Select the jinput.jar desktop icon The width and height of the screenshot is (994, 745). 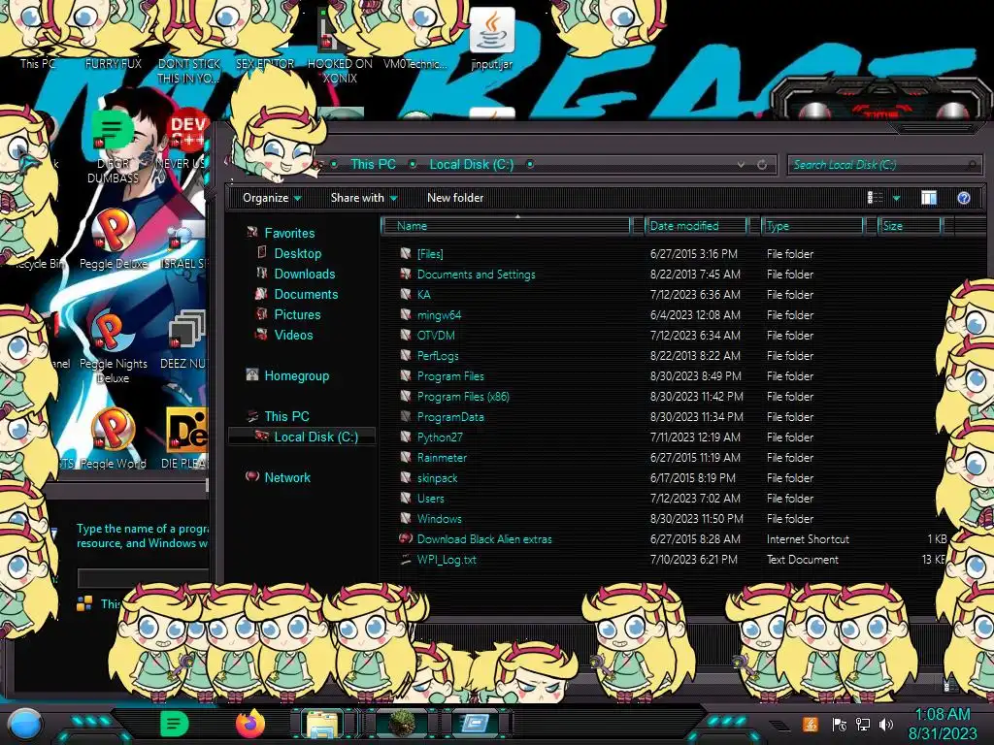click(x=491, y=39)
